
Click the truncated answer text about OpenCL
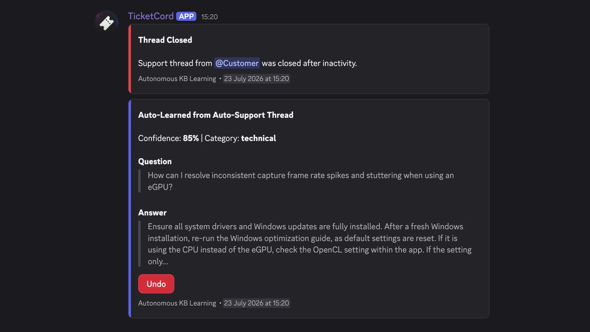(309, 244)
